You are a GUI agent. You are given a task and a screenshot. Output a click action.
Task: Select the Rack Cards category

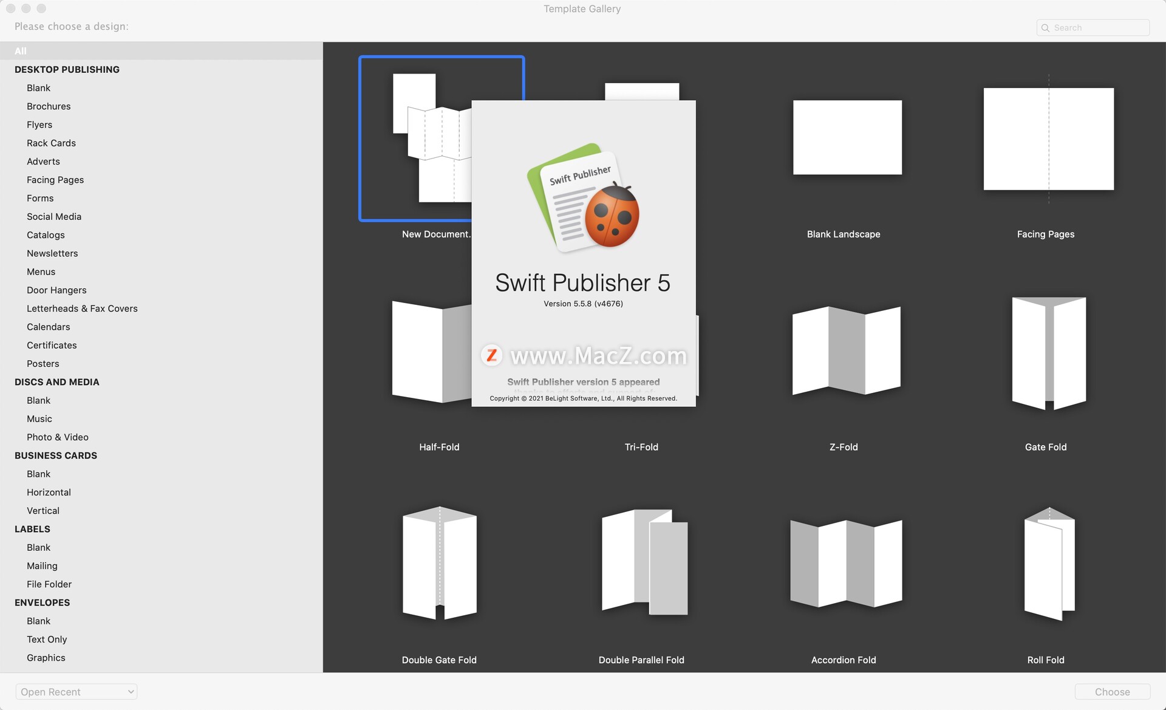pos(51,143)
